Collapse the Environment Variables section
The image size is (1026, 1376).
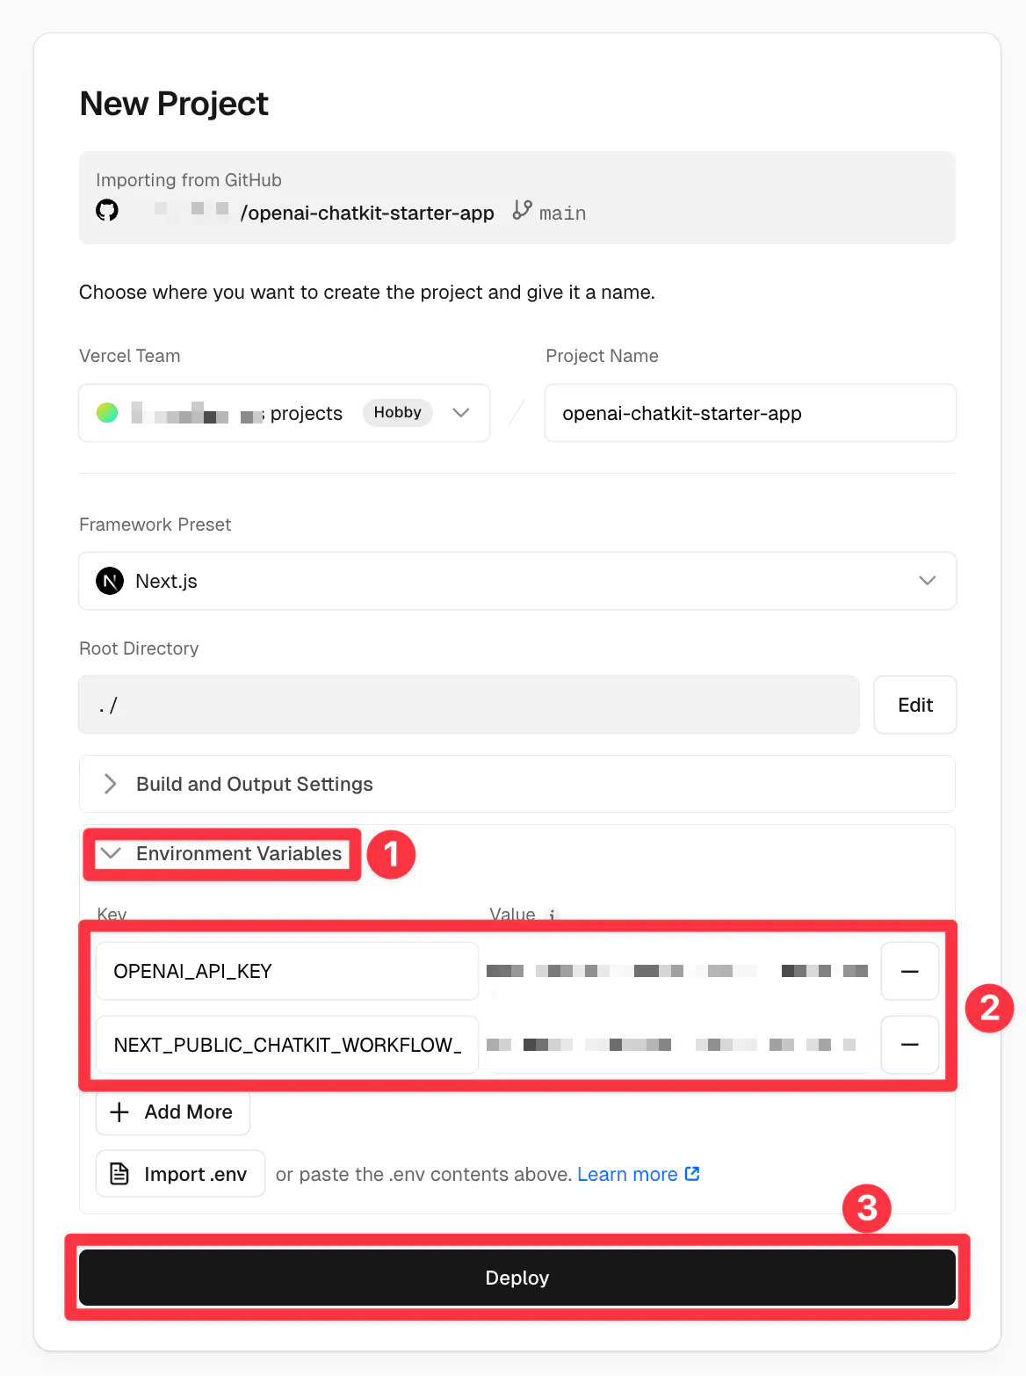tap(222, 854)
